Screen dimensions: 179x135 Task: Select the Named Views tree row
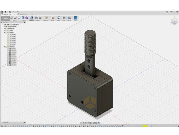(10, 29)
